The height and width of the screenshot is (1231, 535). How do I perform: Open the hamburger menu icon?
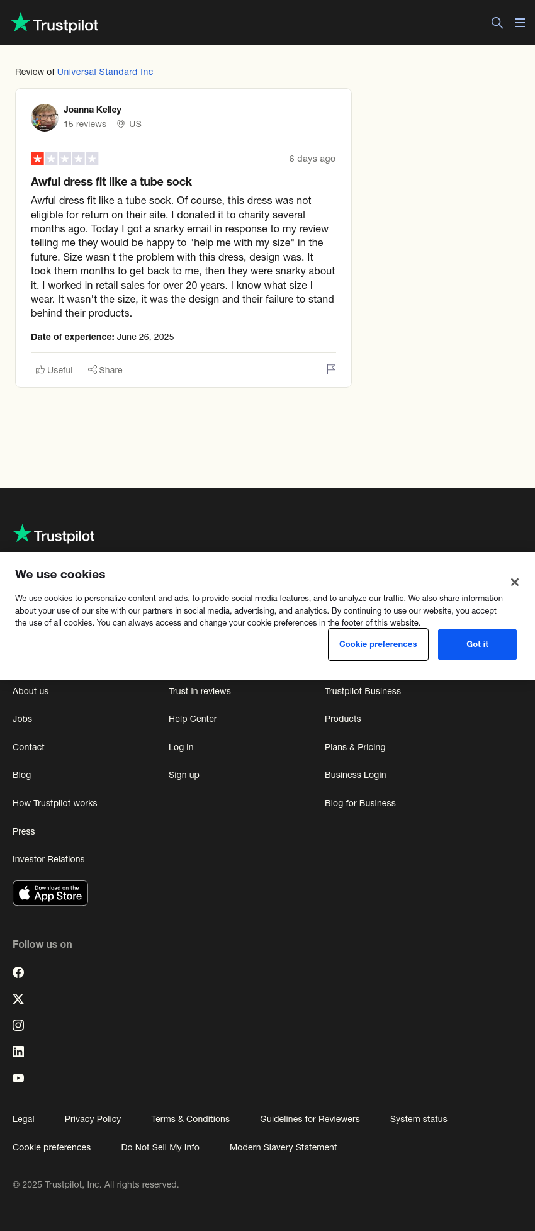tap(520, 23)
